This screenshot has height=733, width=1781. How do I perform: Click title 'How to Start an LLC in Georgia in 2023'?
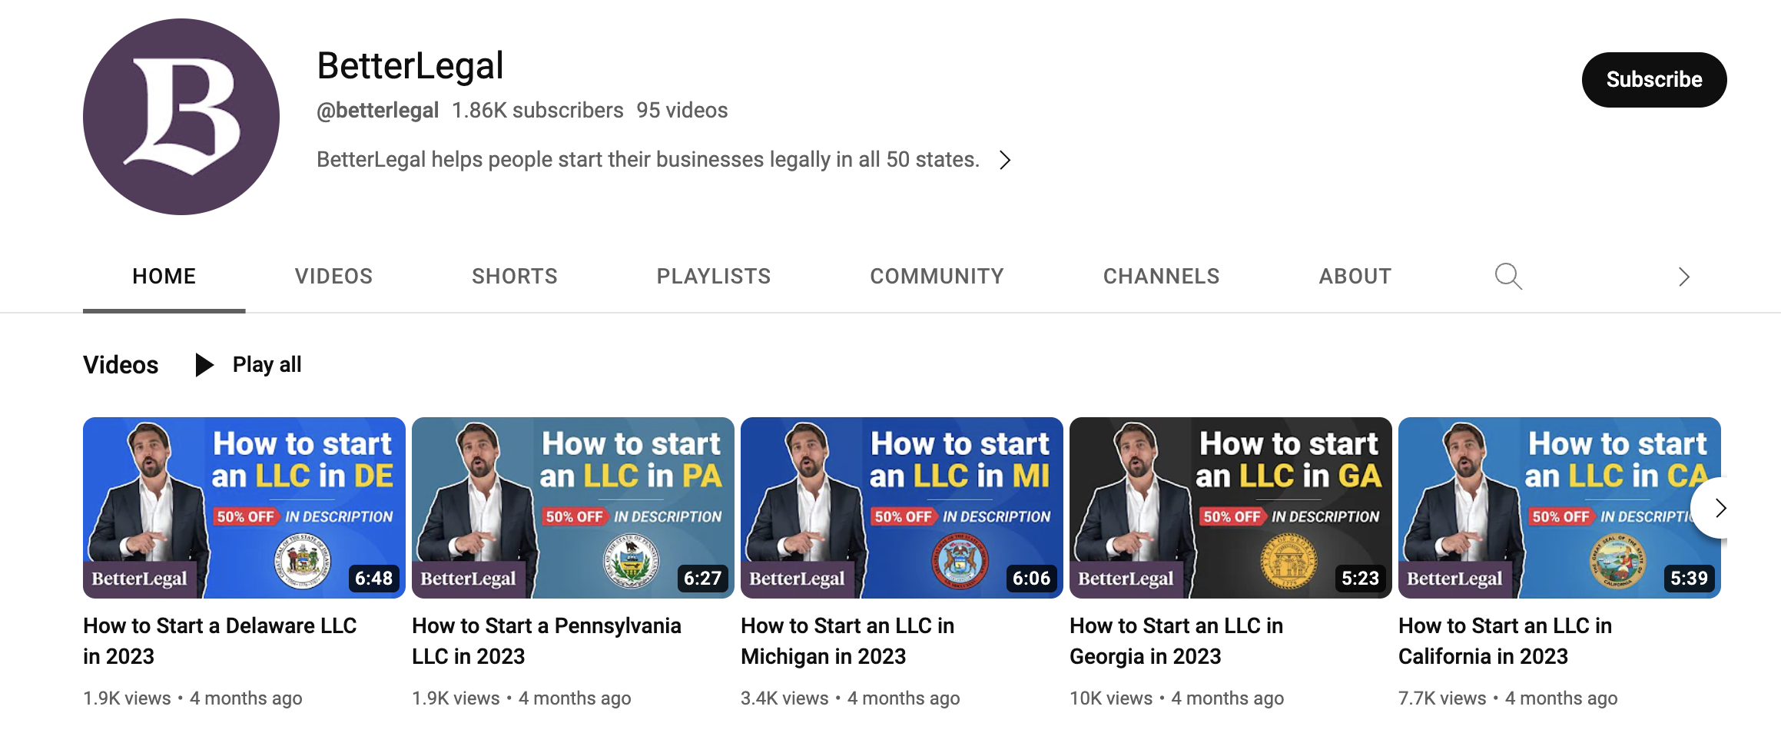[1176, 641]
